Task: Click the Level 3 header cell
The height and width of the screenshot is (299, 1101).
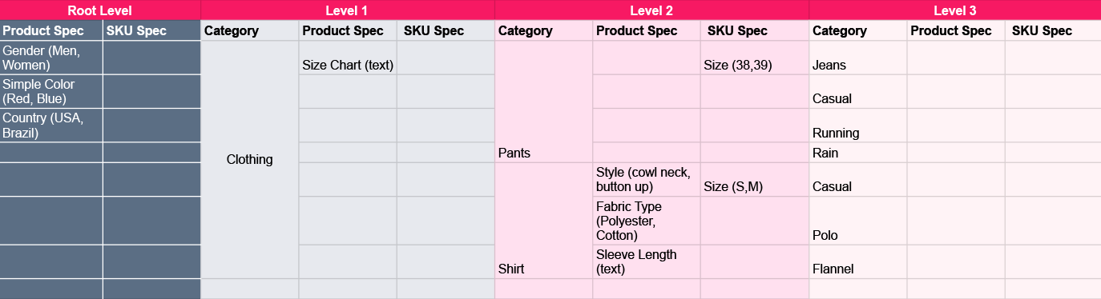Action: tap(954, 10)
